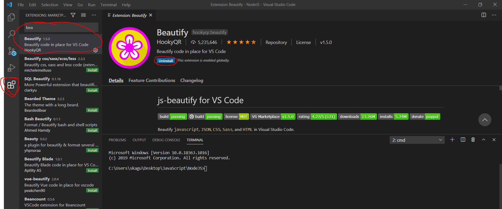Close the Extension: Beautify tab

tap(151, 15)
